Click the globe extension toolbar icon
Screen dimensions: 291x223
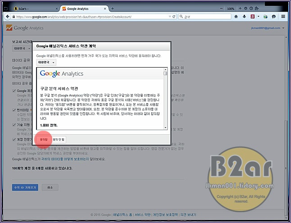(x=265, y=17)
